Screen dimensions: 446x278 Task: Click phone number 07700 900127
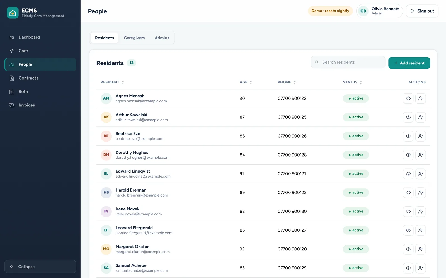[292, 230]
